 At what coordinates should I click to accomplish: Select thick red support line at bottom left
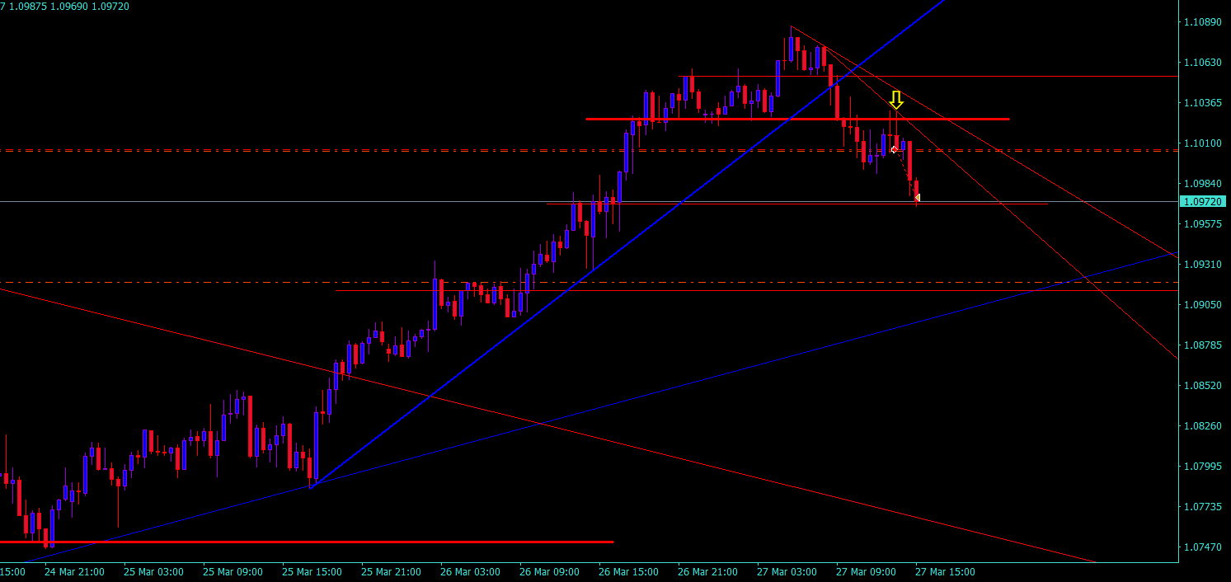[307, 542]
